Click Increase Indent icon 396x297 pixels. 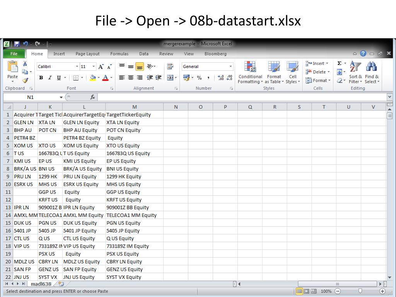pyautogui.click(x=158, y=77)
